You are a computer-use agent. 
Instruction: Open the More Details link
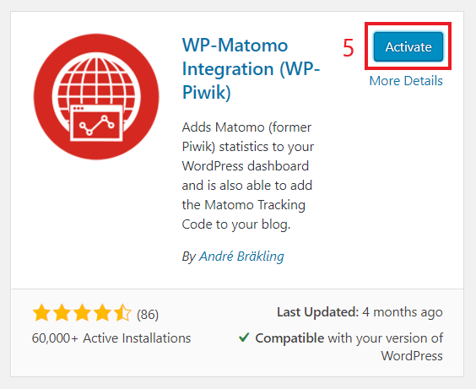pos(406,81)
